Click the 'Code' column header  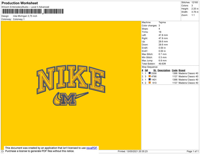pyautogui.click(x=174, y=70)
